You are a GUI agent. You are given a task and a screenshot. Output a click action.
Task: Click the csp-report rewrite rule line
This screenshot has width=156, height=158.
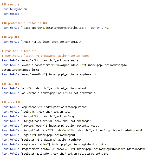tap(45, 107)
